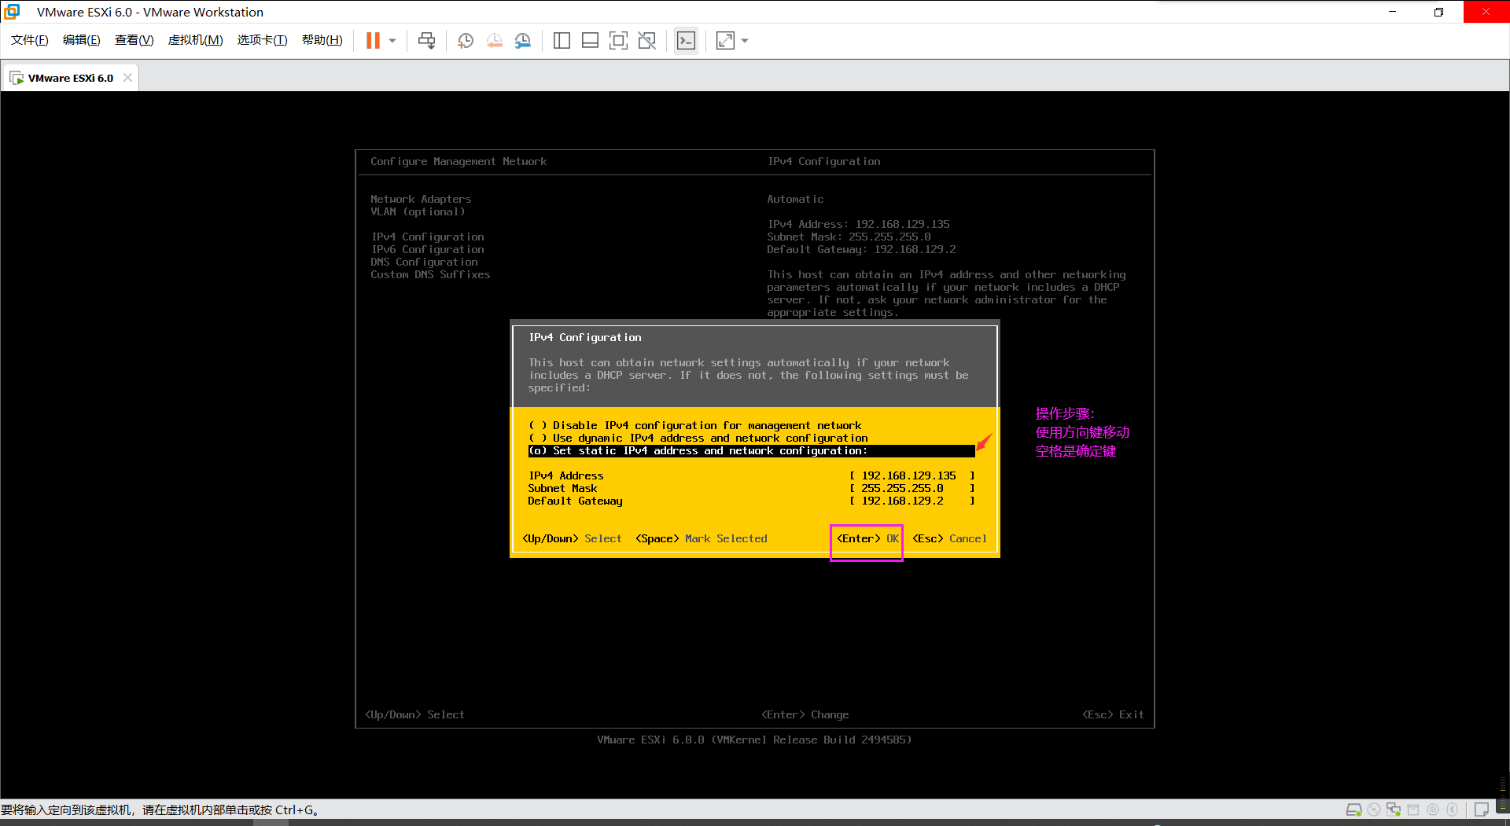
Task: Click the Bluetooth device status icon
Action: pyautogui.click(x=1453, y=809)
